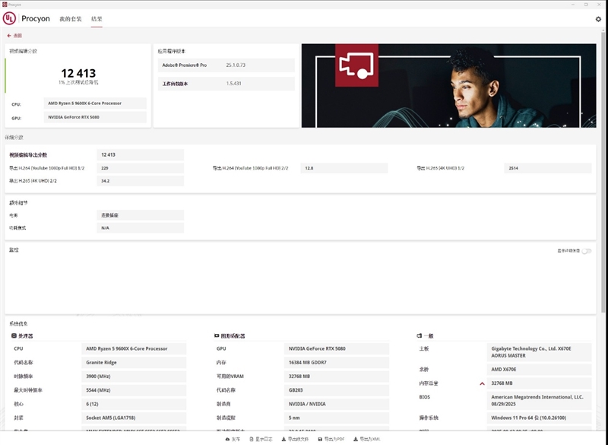Collapse the memory total row chevron
Image resolution: width=608 pixels, height=445 pixels.
click(x=482, y=384)
